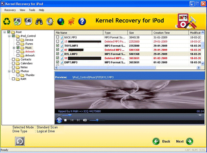Expand the Music folder node
207x153 pixels.
click(14, 48)
